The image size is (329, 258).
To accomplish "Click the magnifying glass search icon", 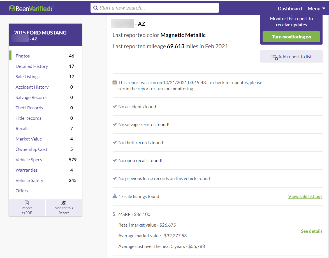I will [x=96, y=8].
